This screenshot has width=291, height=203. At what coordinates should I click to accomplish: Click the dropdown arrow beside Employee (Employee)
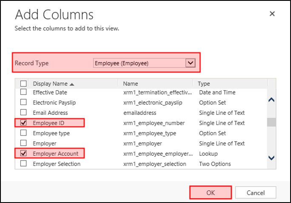[190, 63]
